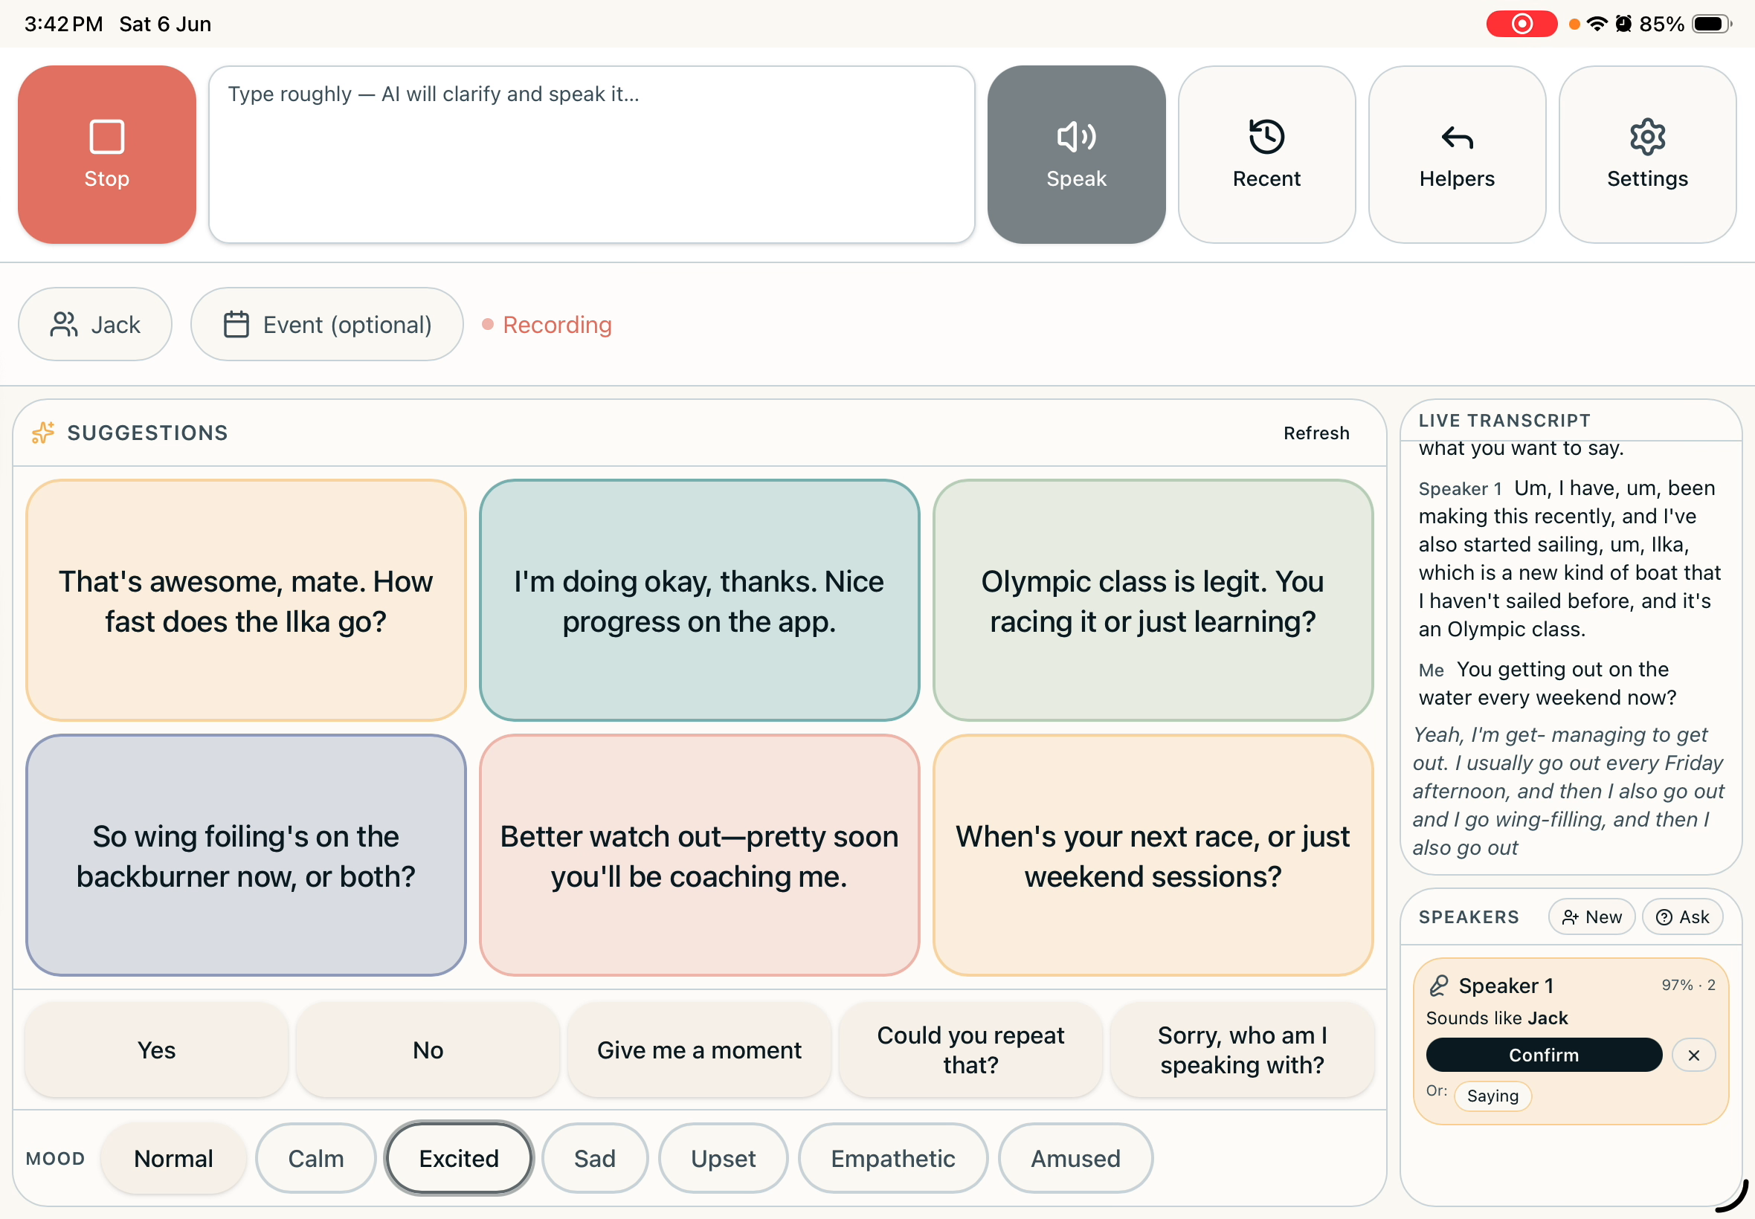The height and width of the screenshot is (1219, 1755).
Task: Tap the battery icon in status bar
Action: [x=1711, y=24]
